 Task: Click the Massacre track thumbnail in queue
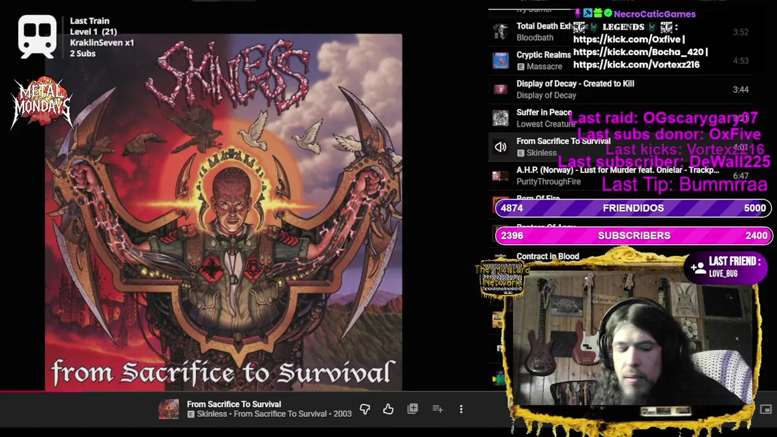click(x=500, y=61)
